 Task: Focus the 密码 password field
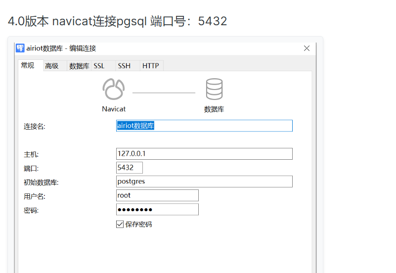(x=157, y=210)
